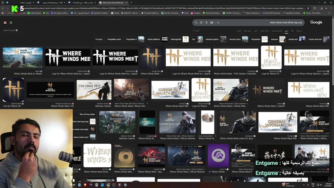This screenshot has width=334, height=188.
Task: Open saved content (المحتوى المحفوظ) link
Action: point(10,30)
